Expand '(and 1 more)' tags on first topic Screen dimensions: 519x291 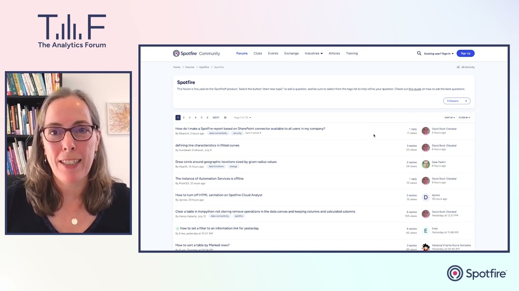click(253, 133)
